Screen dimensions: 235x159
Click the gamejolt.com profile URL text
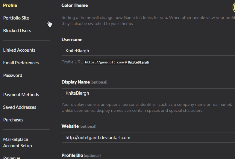(117, 63)
